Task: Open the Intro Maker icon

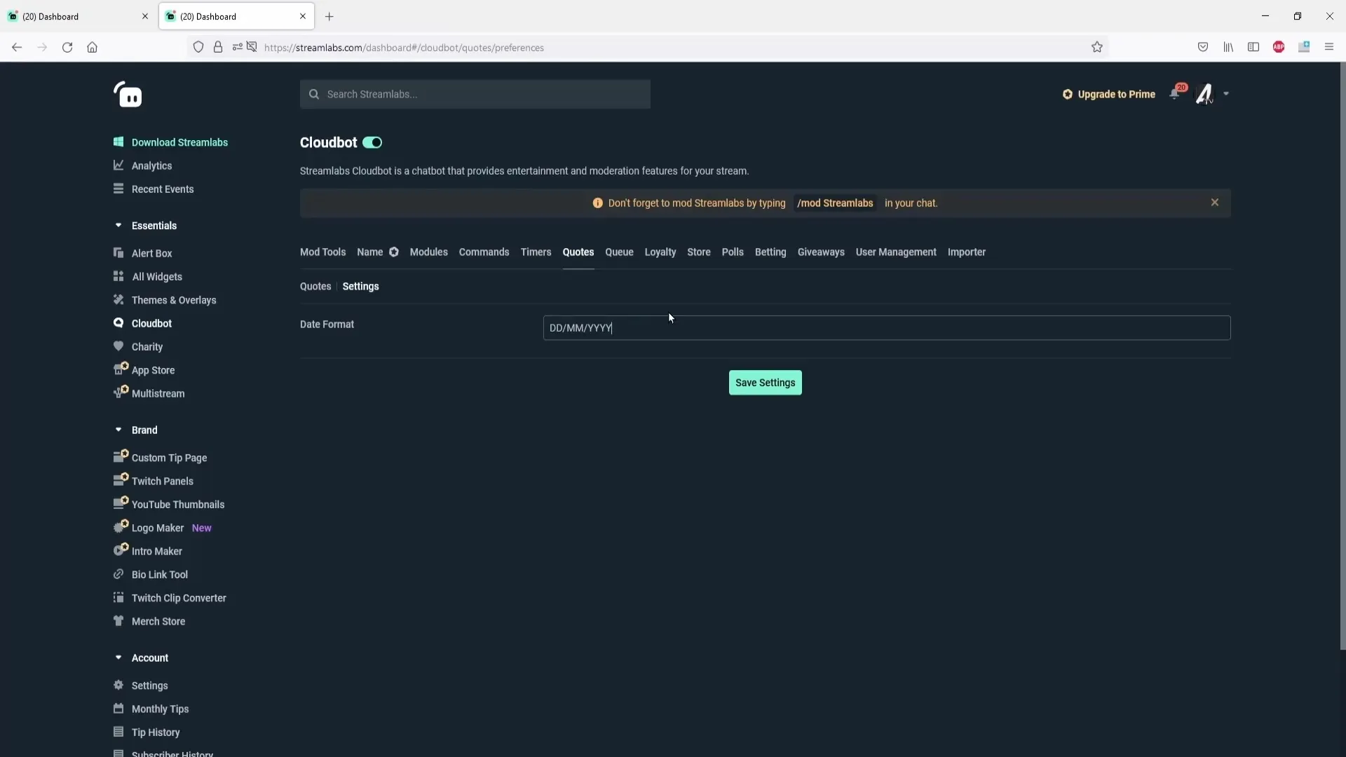Action: [x=121, y=549]
